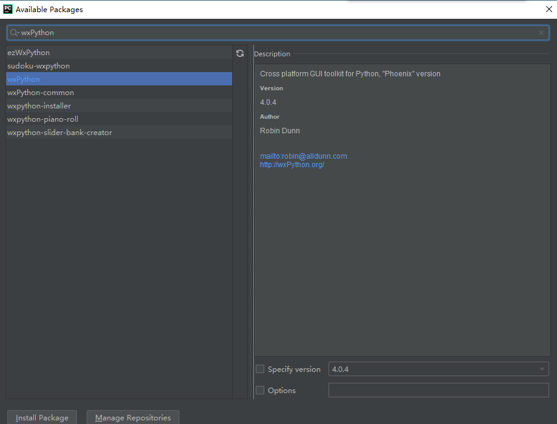557x424 pixels.
Task: Enable the Options checkbox
Action: point(260,390)
